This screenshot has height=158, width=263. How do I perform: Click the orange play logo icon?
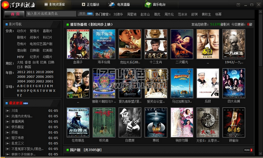pos(5,5)
